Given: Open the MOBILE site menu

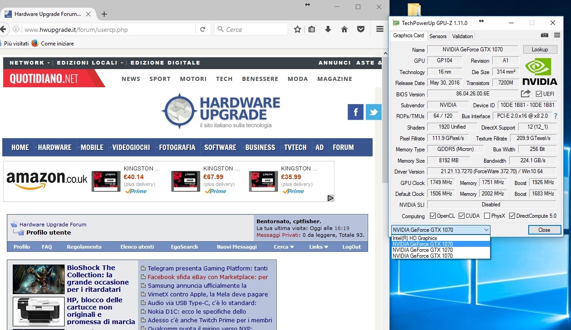Looking at the screenshot, I should pyautogui.click(x=92, y=147).
